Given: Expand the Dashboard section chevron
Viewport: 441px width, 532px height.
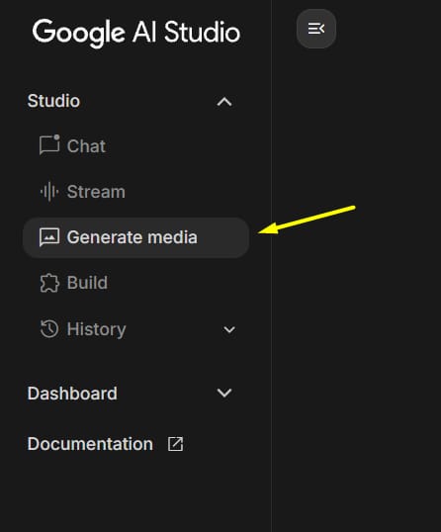Looking at the screenshot, I should [x=224, y=393].
